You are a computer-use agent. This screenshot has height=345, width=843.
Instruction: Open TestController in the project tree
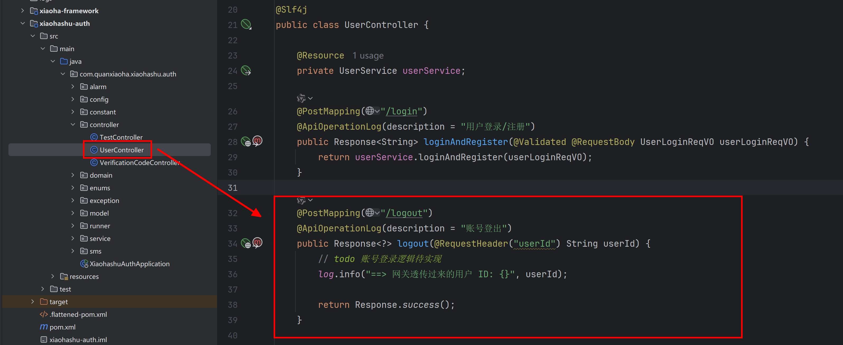121,137
